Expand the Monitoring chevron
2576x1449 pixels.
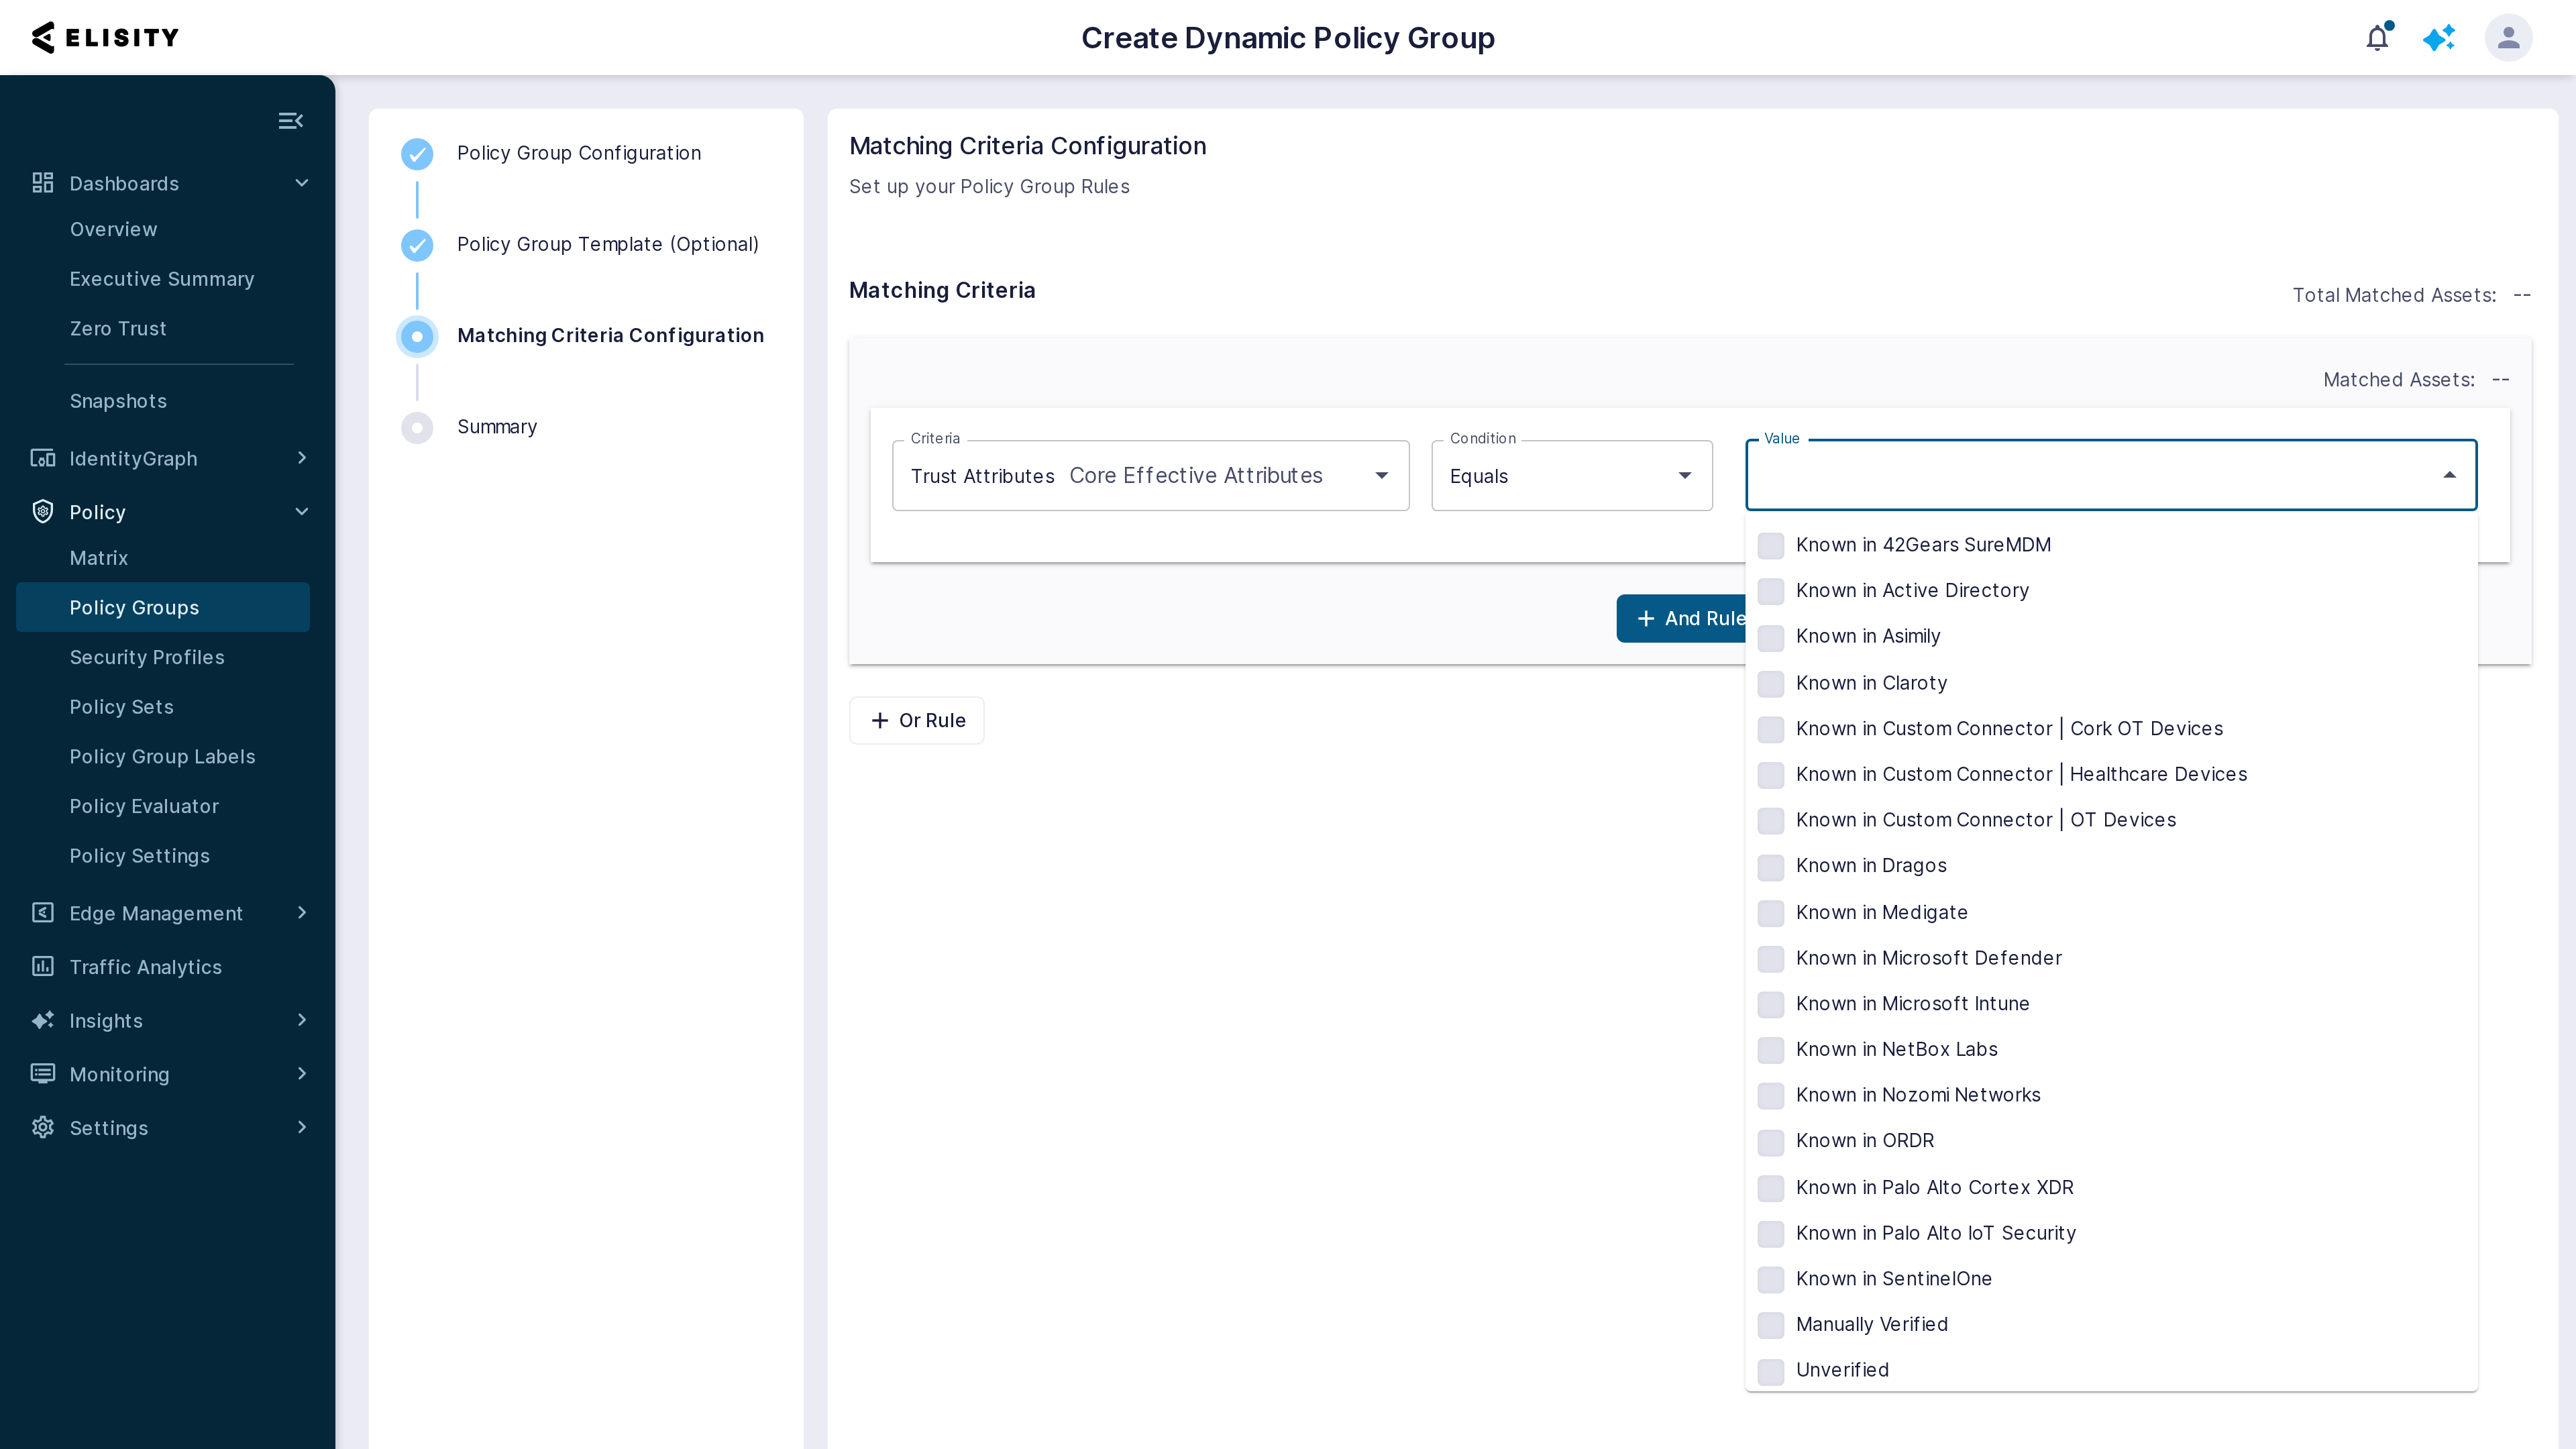point(302,1074)
